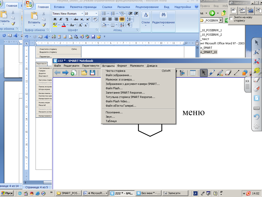This screenshot has width=262, height=197.
Task: Select Файл зображення... menu entry
Action: [138, 75]
